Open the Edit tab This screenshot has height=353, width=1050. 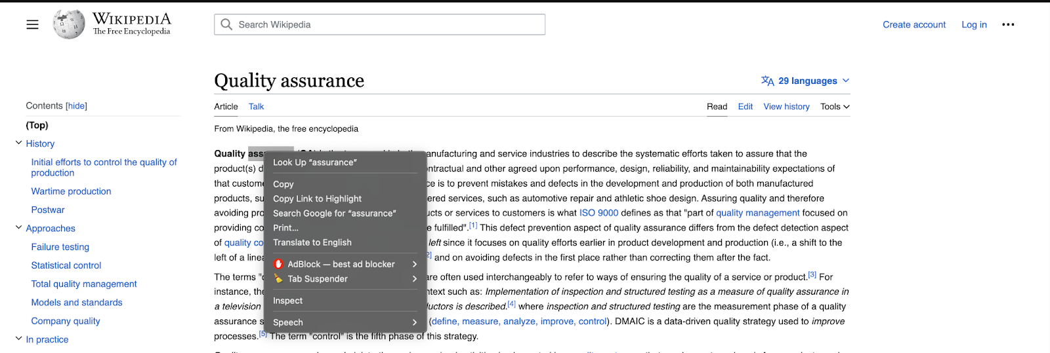(745, 106)
